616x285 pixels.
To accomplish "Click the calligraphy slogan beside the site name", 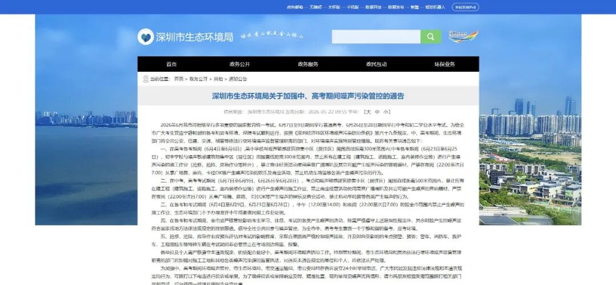I will click(x=272, y=35).
